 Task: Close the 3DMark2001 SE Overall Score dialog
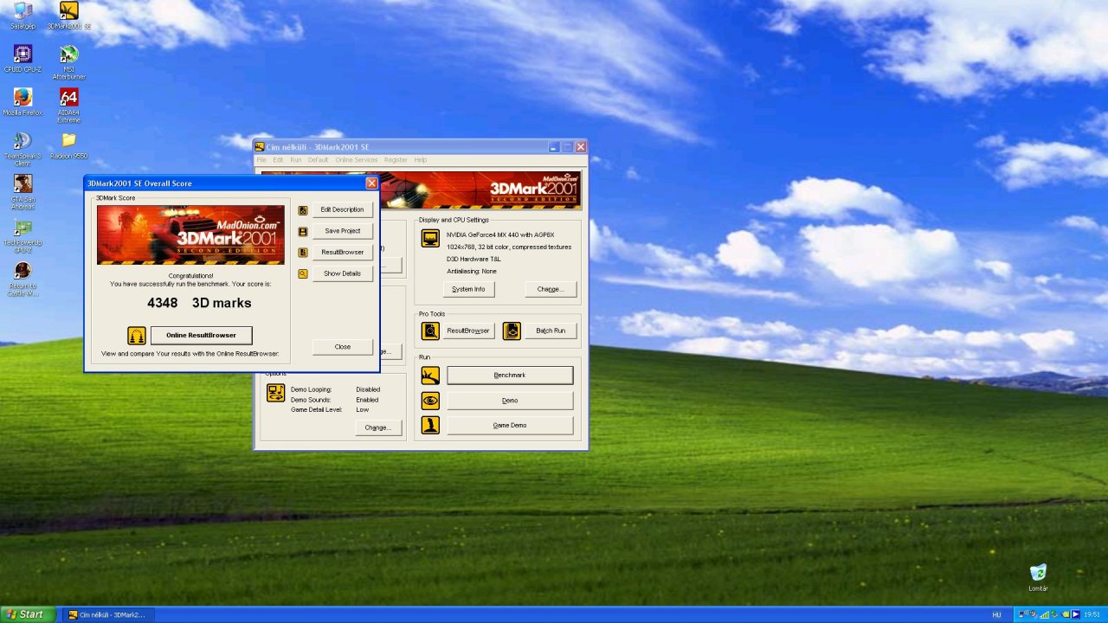[371, 183]
